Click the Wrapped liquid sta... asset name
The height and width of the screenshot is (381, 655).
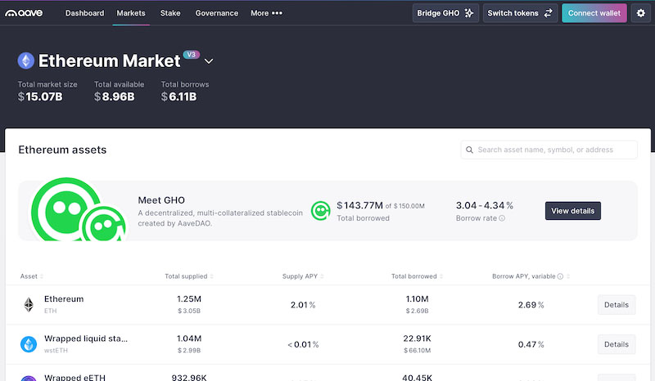click(86, 338)
